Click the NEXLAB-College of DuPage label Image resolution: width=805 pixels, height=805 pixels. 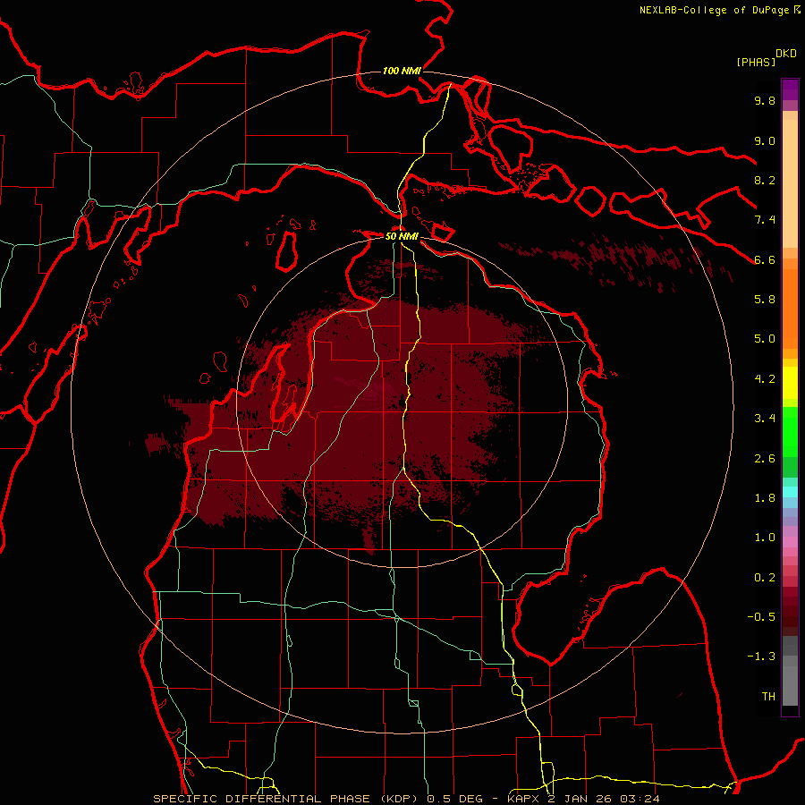click(714, 10)
